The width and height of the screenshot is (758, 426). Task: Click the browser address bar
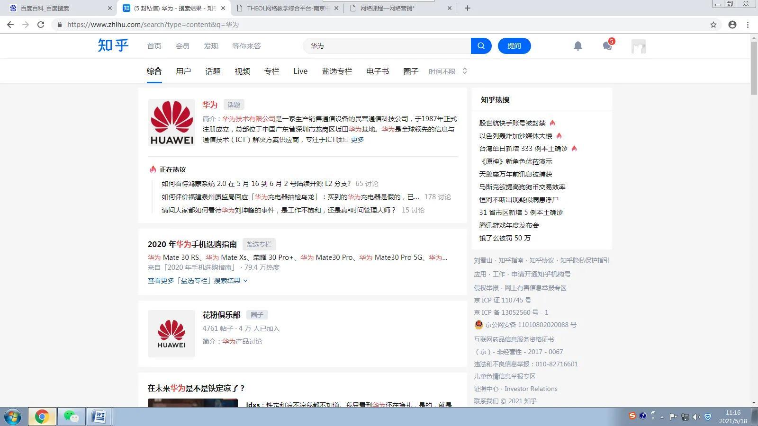(379, 25)
